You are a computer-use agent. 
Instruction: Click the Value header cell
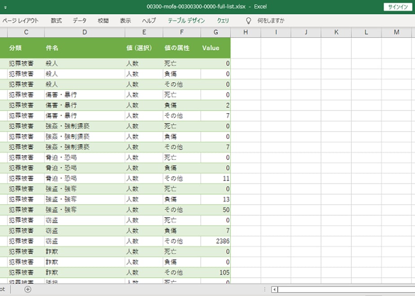pyautogui.click(x=216, y=48)
